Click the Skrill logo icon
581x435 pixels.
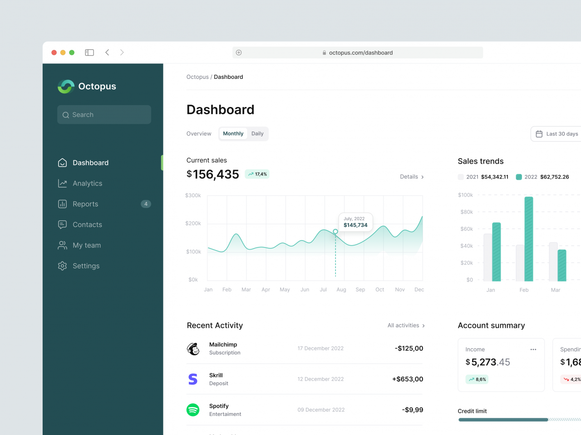(193, 379)
